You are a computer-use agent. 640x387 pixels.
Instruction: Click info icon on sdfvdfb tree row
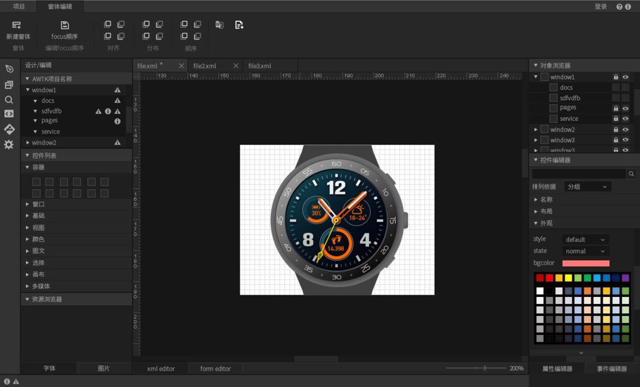click(108, 111)
